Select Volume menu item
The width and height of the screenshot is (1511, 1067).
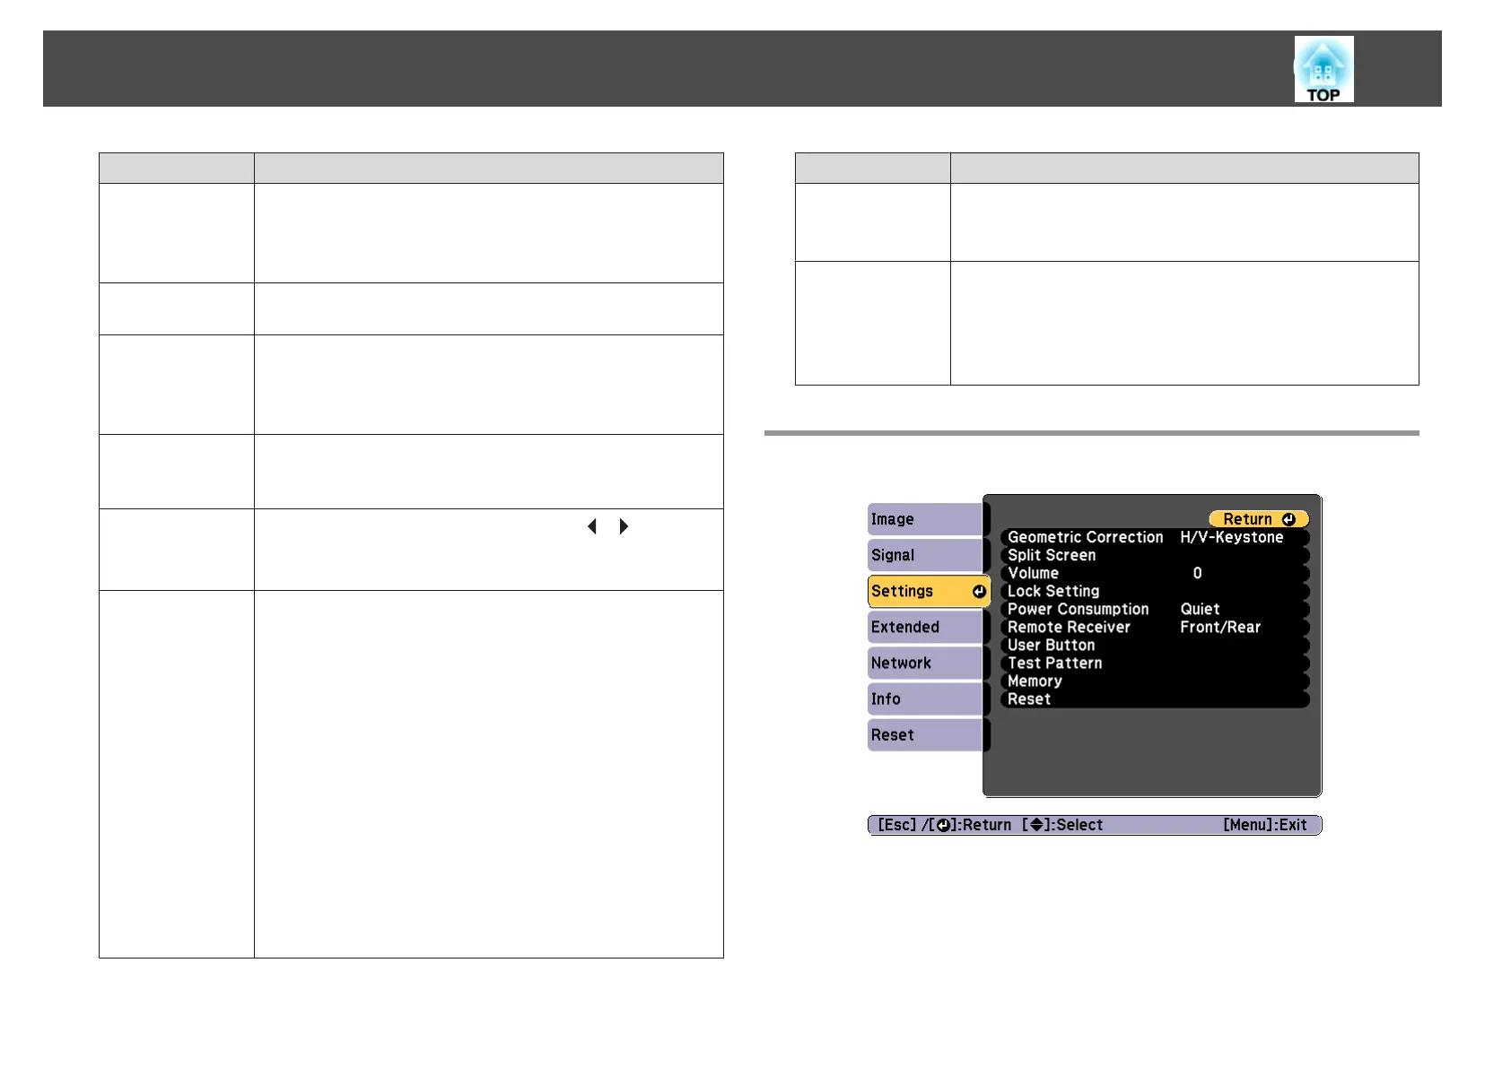tap(1155, 573)
